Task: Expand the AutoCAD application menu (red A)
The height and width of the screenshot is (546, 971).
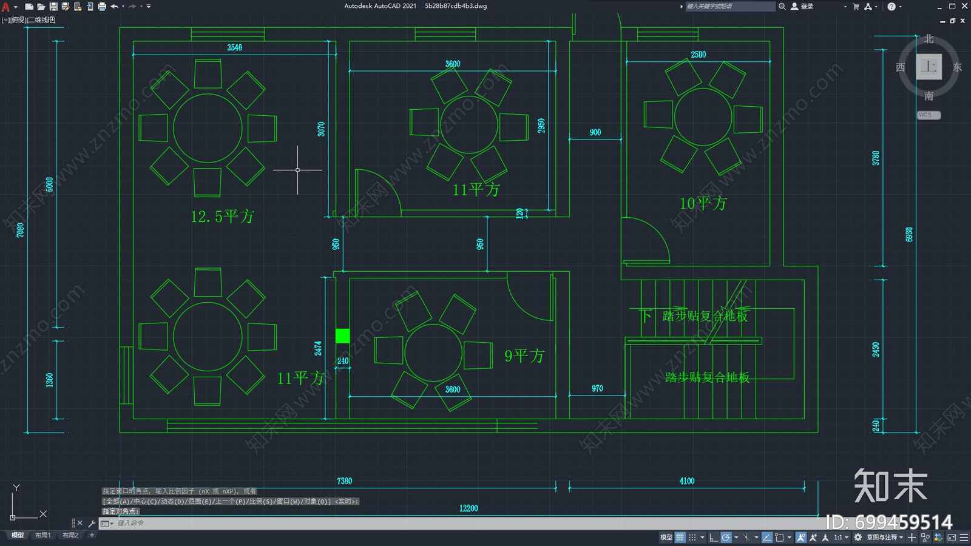Action: pyautogui.click(x=6, y=7)
